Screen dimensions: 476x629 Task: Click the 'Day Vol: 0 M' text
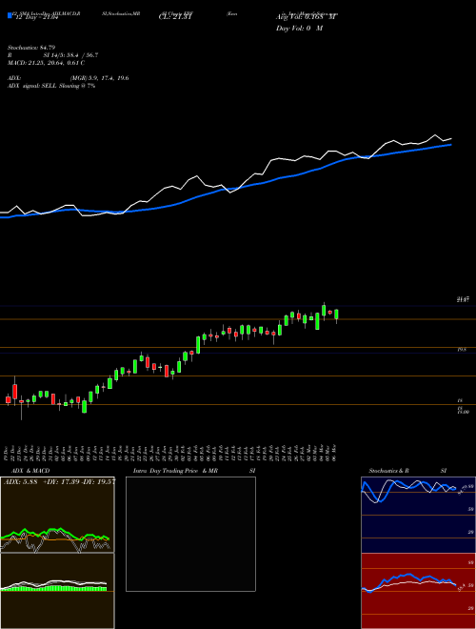coord(299,28)
